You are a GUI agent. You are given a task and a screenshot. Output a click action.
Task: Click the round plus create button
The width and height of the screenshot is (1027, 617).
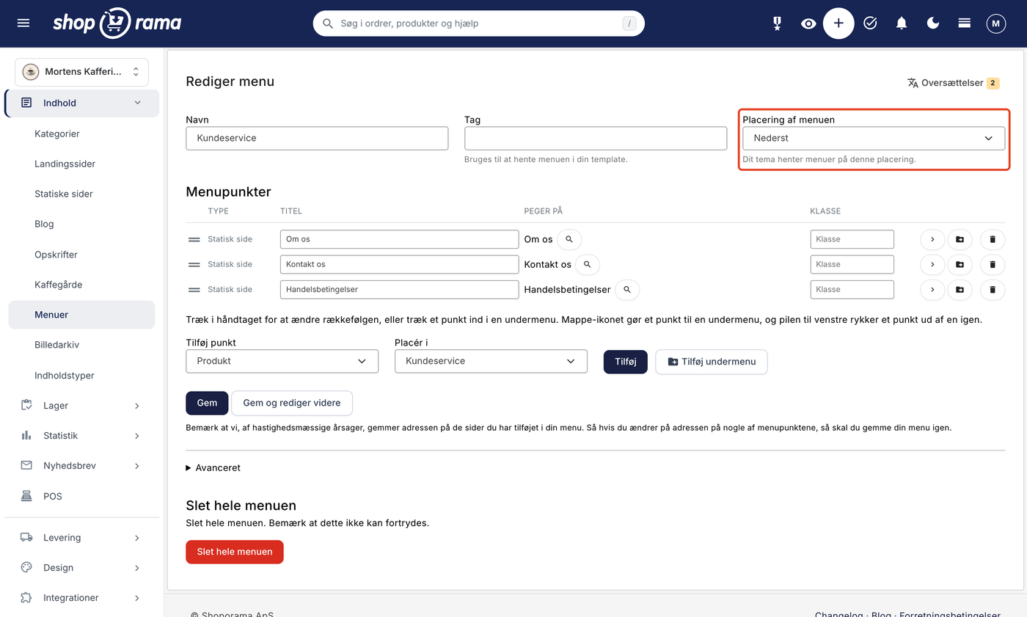(838, 23)
